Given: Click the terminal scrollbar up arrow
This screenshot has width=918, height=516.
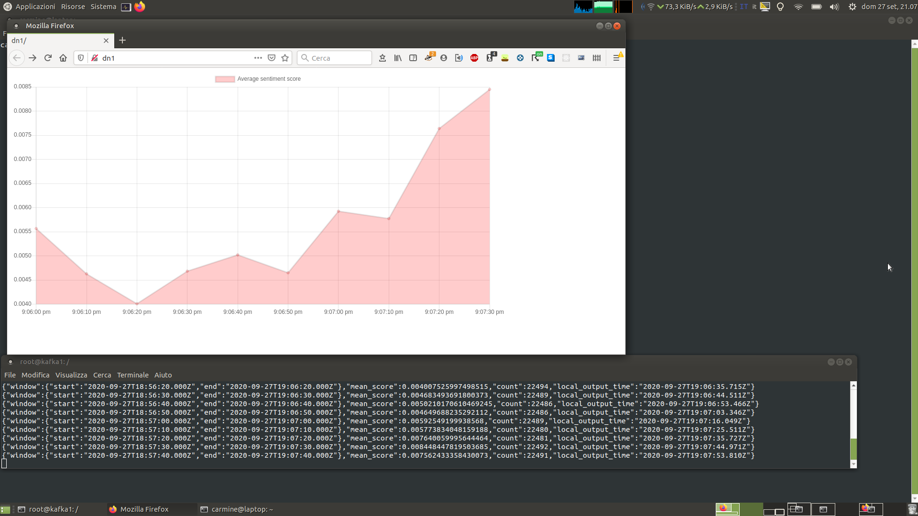Looking at the screenshot, I should pos(853,385).
